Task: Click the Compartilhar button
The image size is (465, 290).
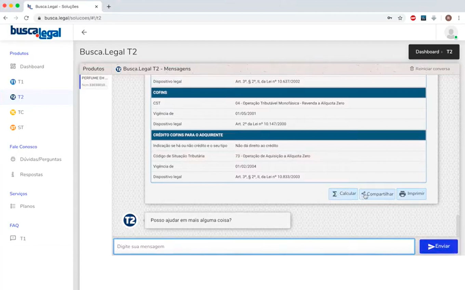Action: 377,194
